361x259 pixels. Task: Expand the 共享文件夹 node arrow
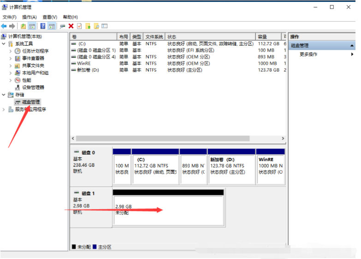tap(10, 66)
